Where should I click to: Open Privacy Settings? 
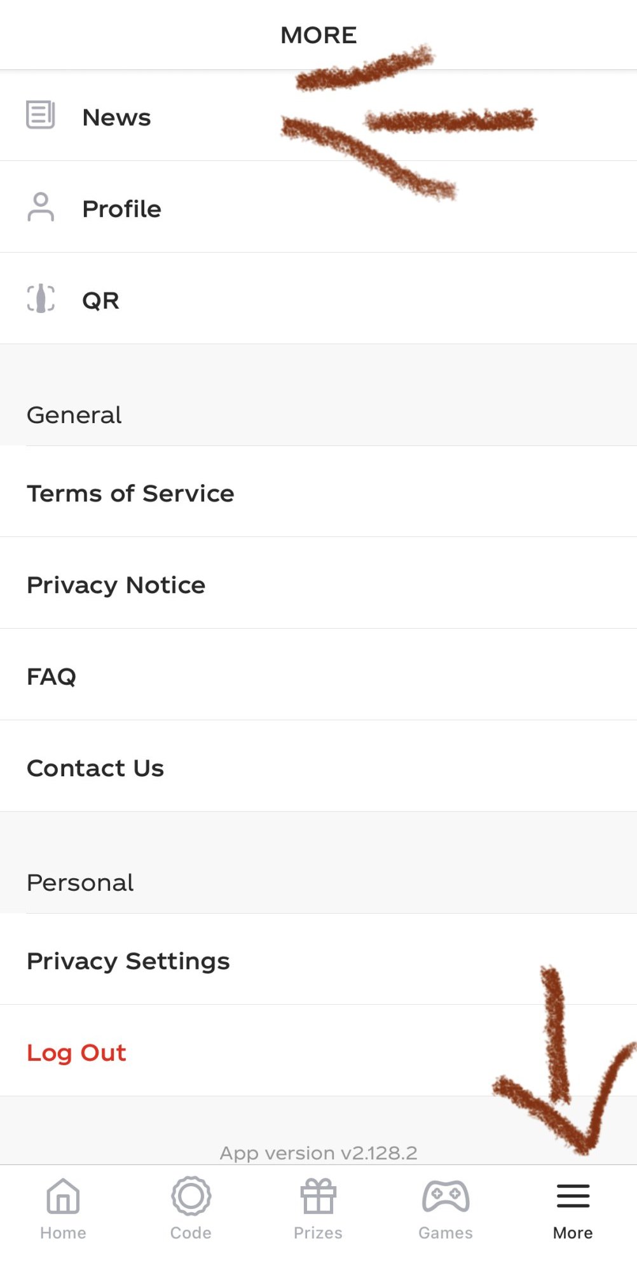128,961
